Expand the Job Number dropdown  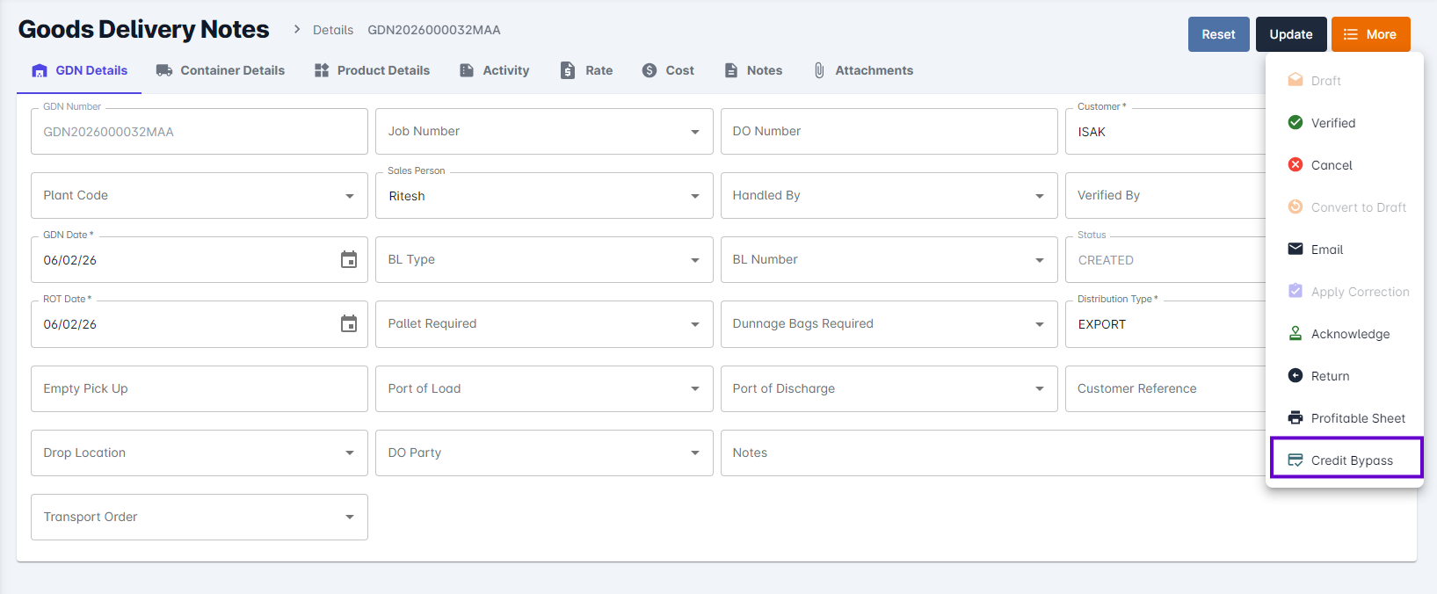(694, 132)
